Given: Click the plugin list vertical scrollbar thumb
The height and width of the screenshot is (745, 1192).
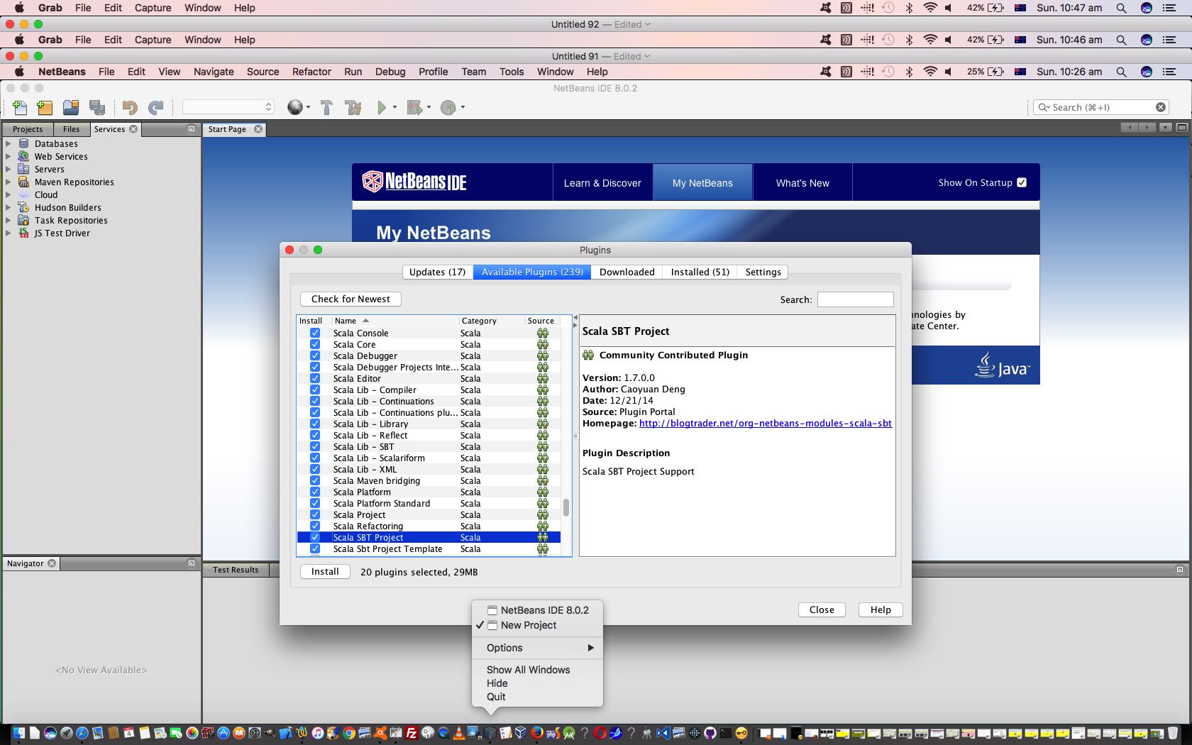Looking at the screenshot, I should point(566,508).
